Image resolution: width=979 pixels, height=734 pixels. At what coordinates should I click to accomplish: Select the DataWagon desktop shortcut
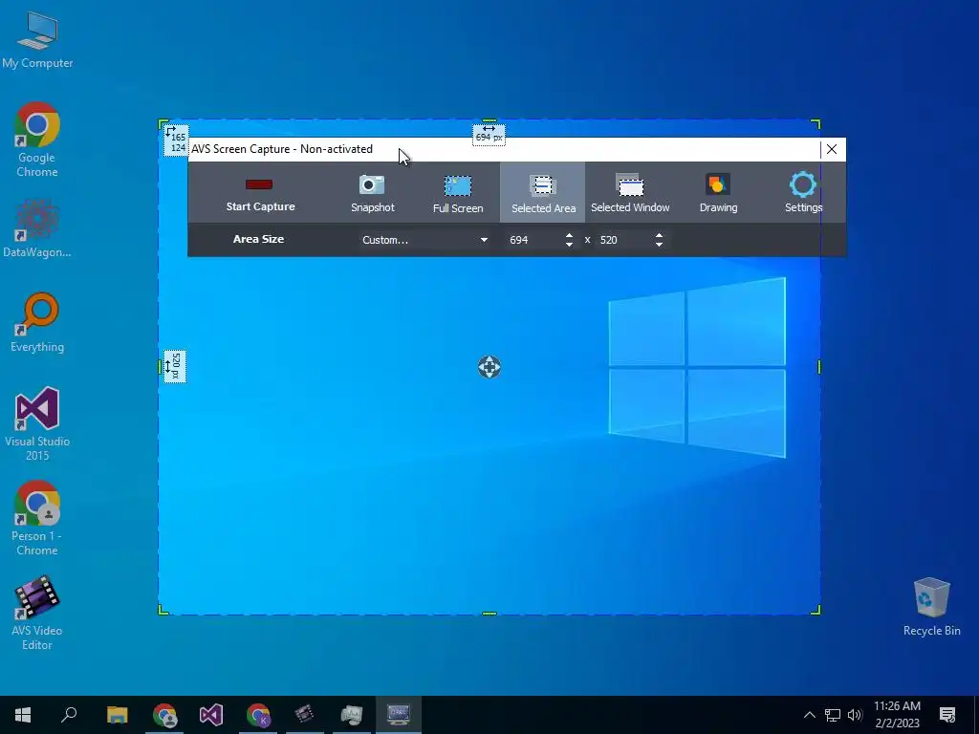(x=37, y=227)
